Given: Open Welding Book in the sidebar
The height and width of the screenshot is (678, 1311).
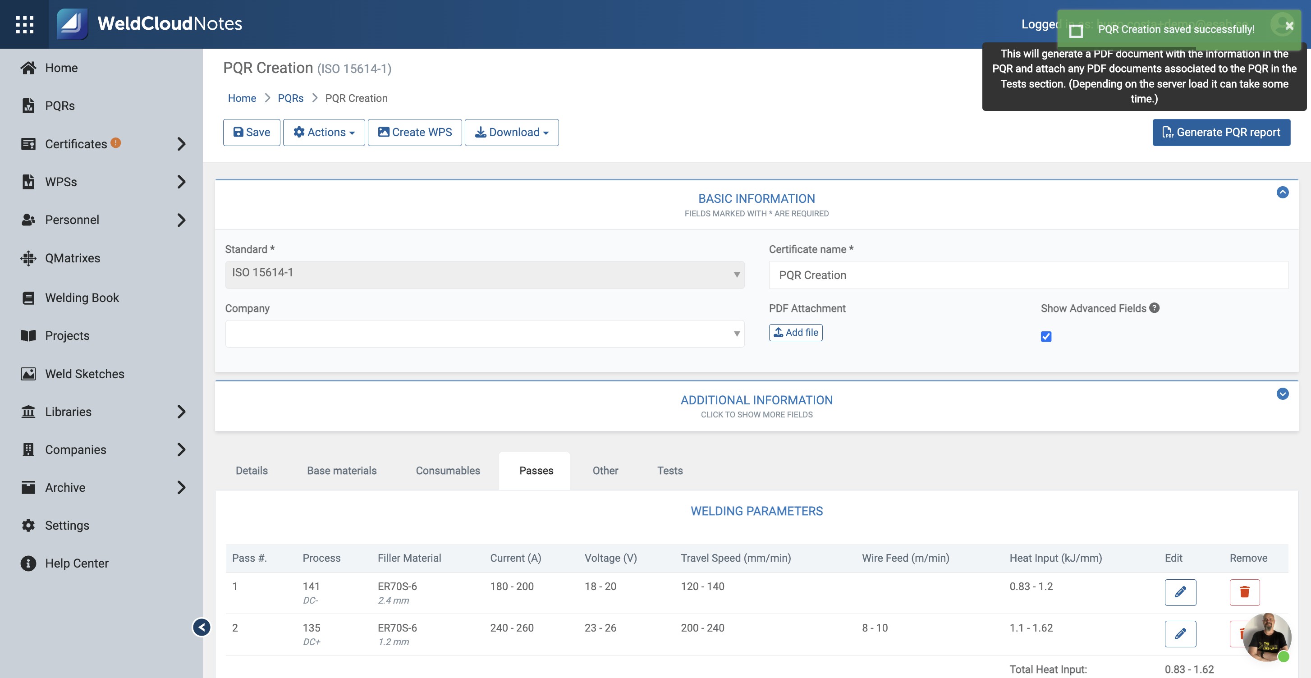Looking at the screenshot, I should coord(82,298).
